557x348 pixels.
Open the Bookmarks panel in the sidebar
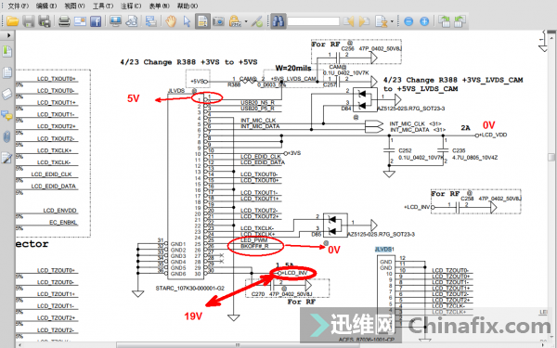(x=6, y=51)
